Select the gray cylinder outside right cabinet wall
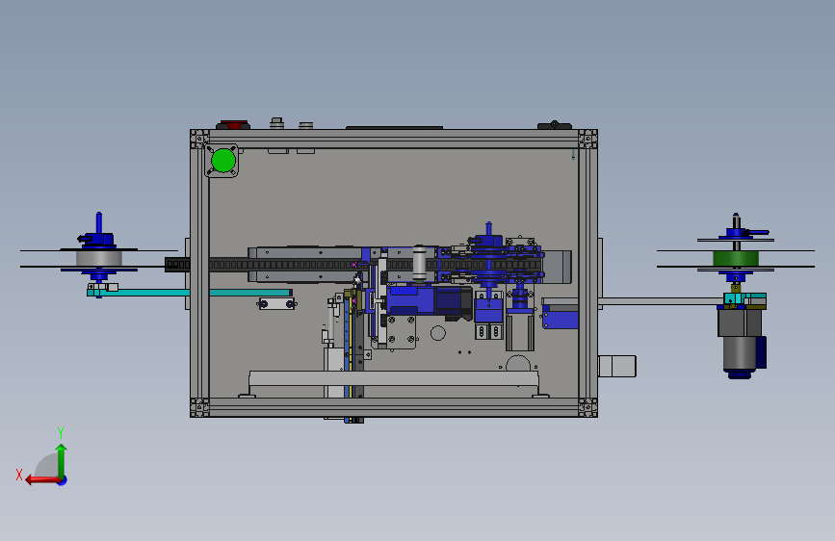 [617, 367]
